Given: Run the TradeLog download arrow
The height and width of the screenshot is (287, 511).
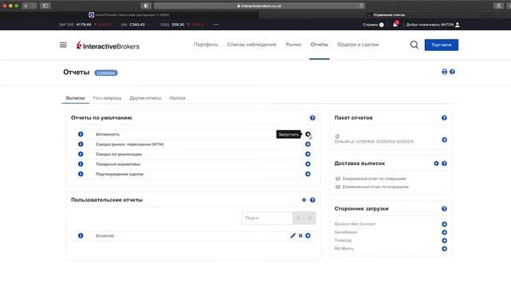Looking at the screenshot, I should coord(444,241).
